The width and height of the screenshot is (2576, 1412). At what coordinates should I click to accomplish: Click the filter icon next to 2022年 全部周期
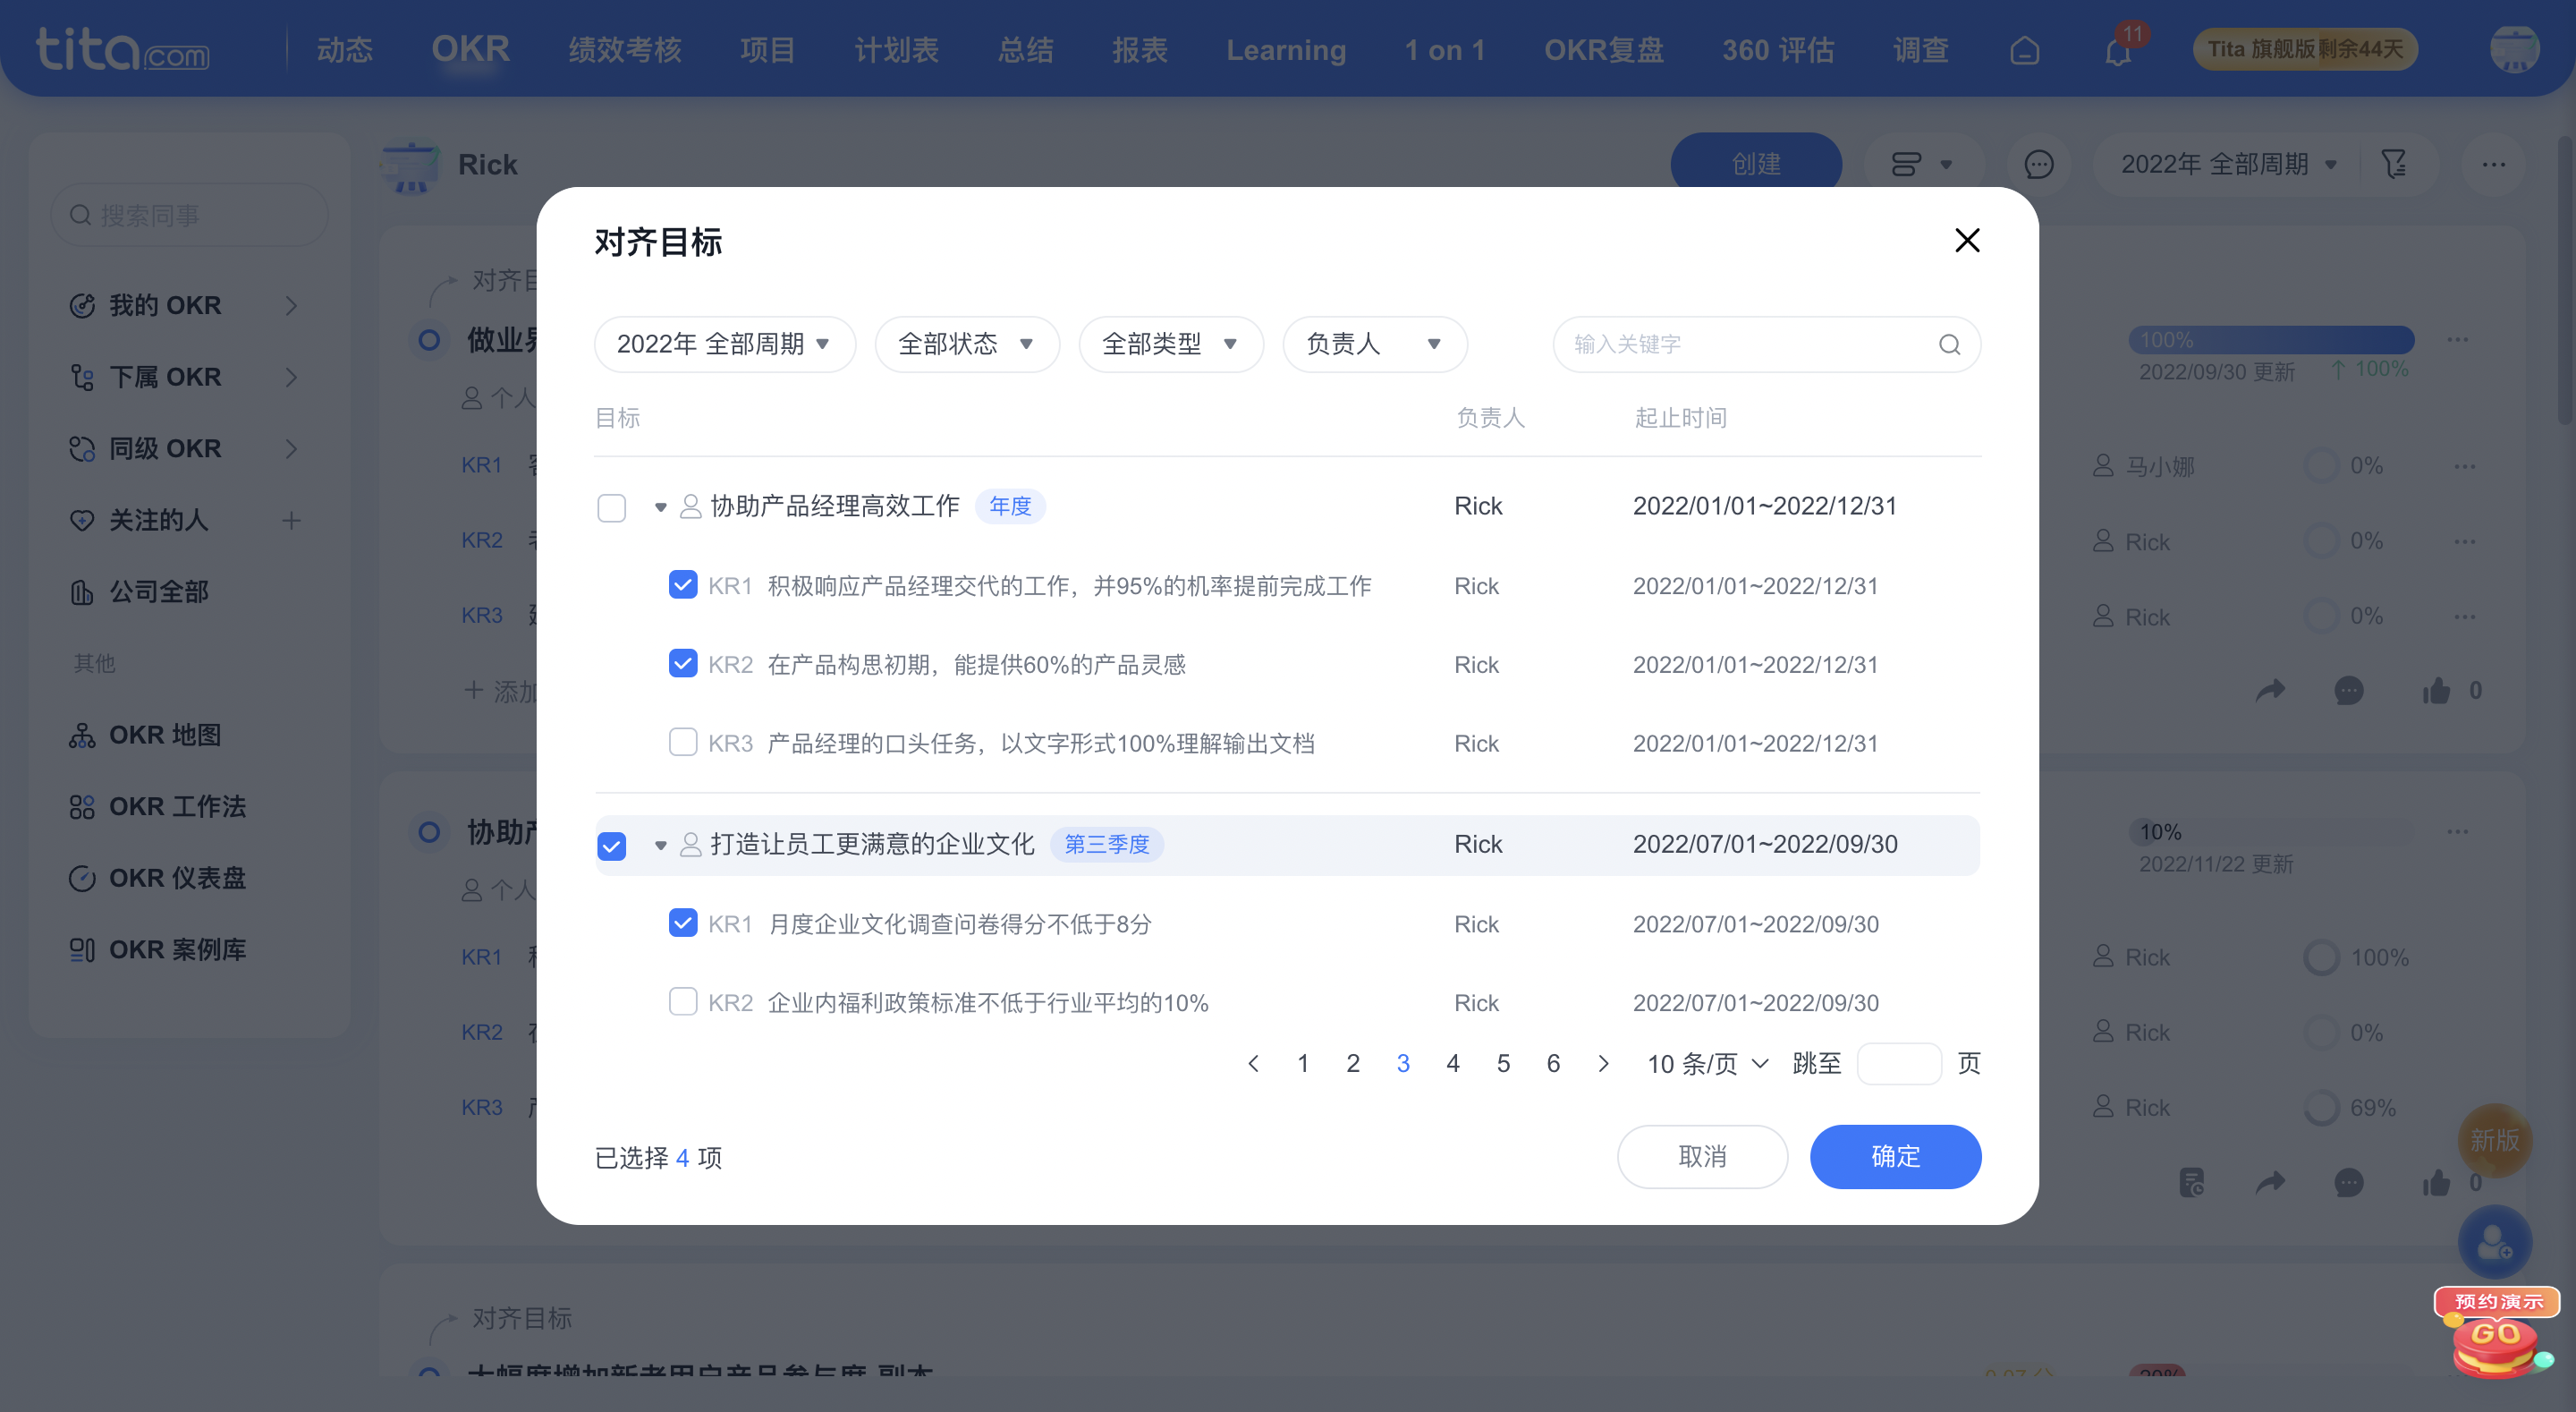coord(2393,164)
